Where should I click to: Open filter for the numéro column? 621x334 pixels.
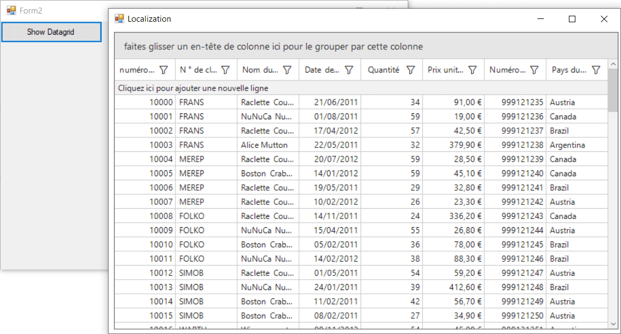click(163, 70)
